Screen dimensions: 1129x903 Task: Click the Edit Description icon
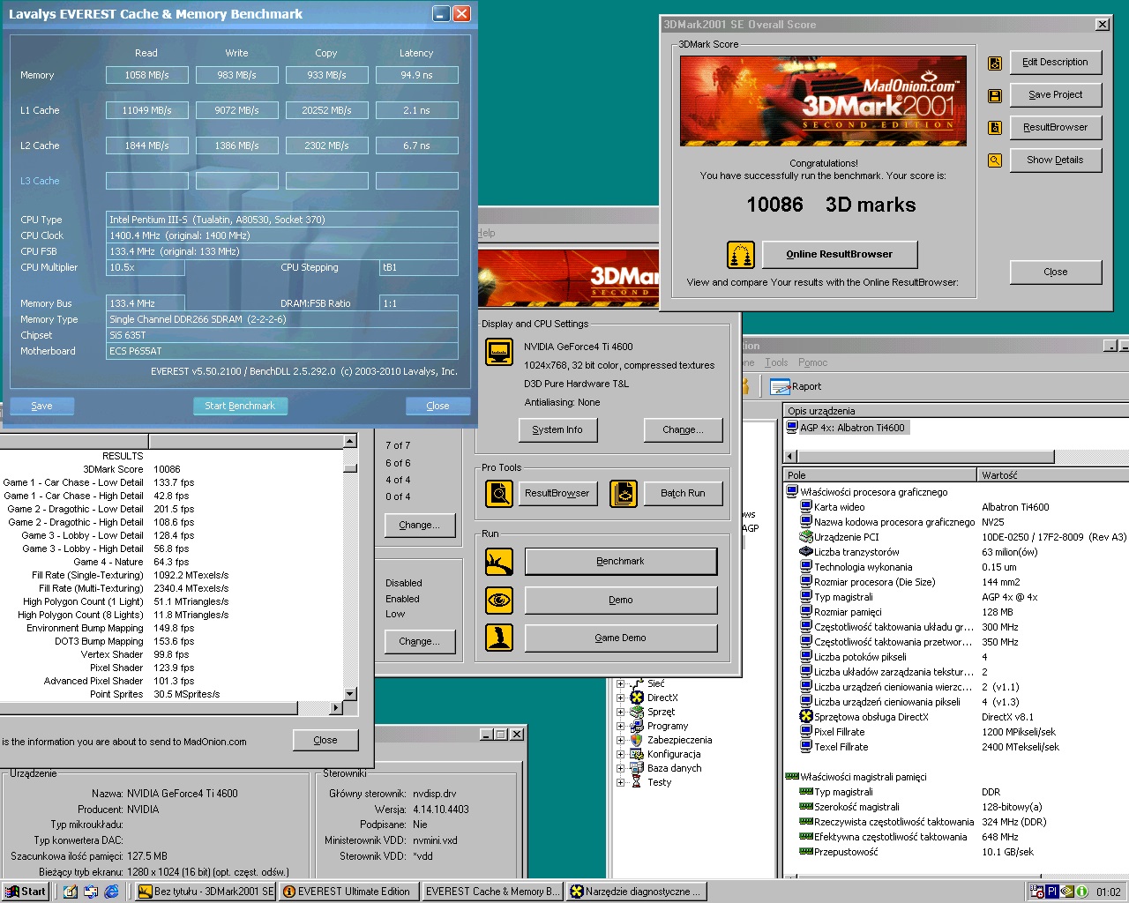pos(995,63)
